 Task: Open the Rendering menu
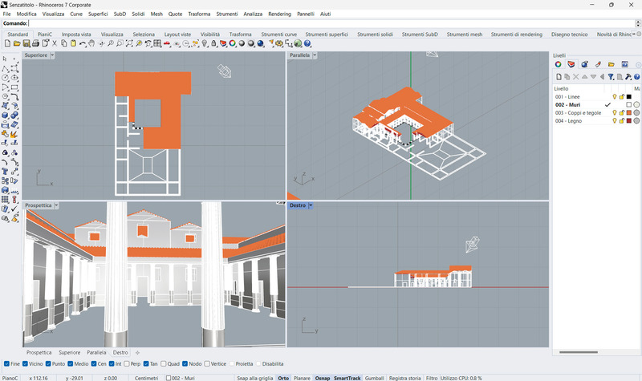279,14
